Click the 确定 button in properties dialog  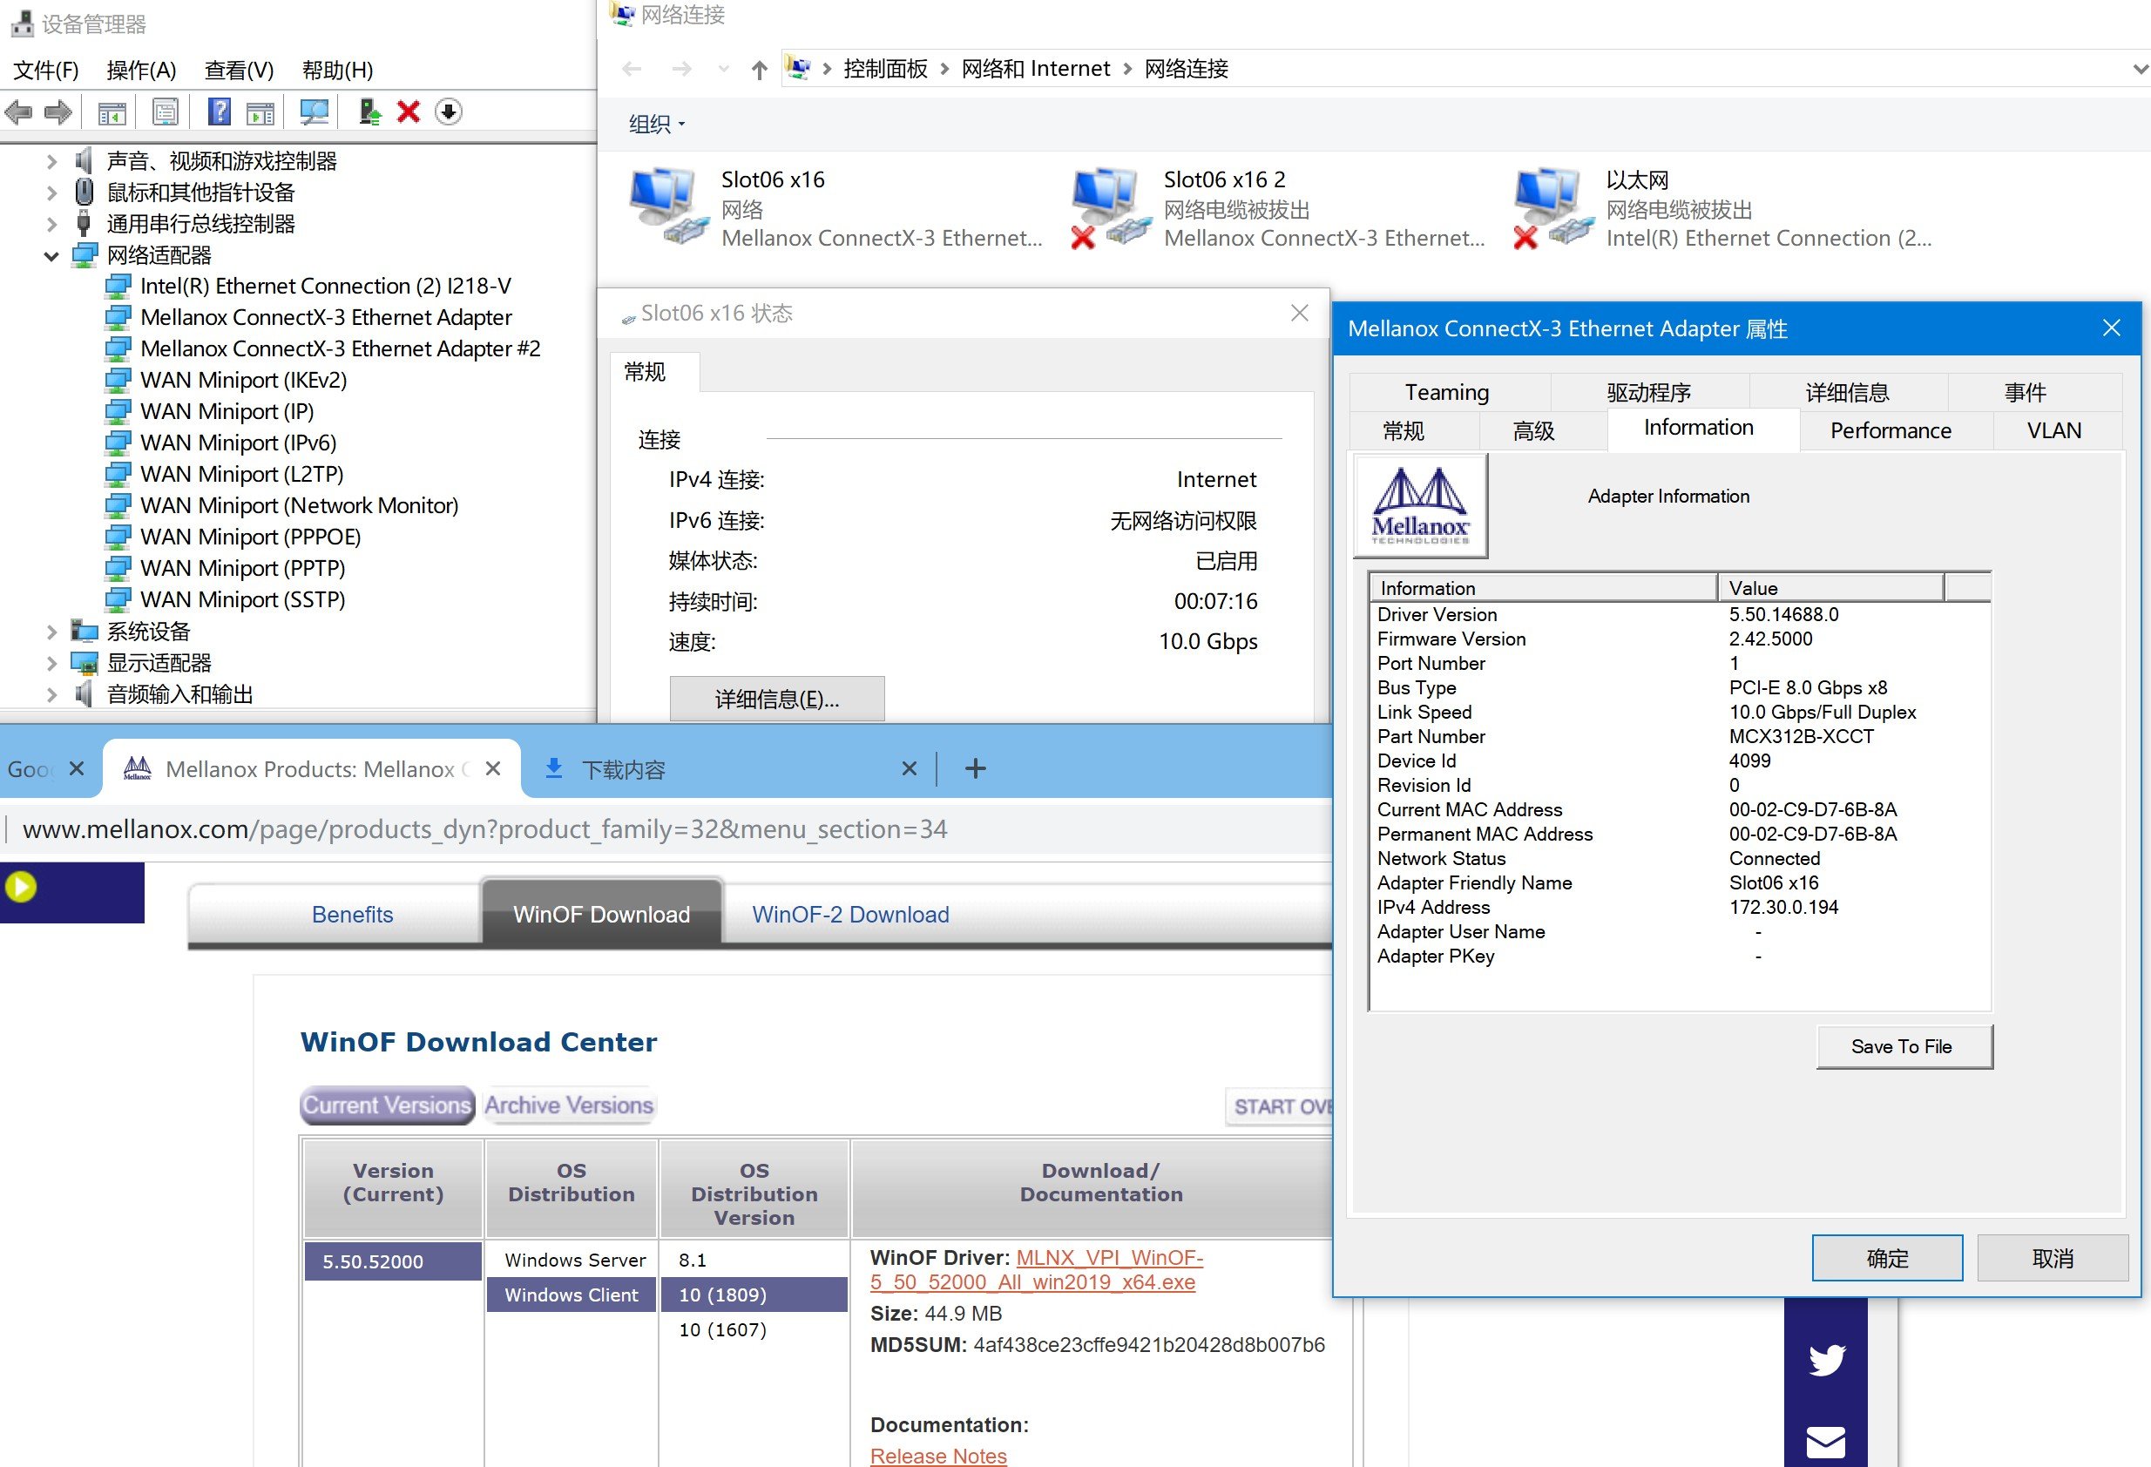1886,1259
